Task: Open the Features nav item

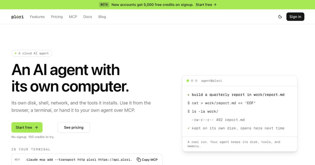Action: [37, 17]
